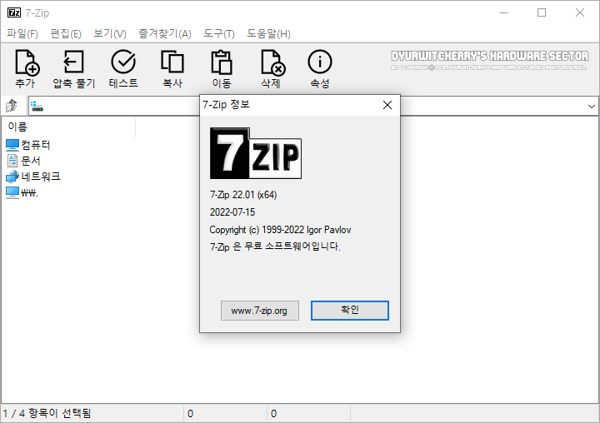Viewport: 600px width, 423px height.
Task: Minimize the main 7-Zip window
Action: (x=504, y=12)
